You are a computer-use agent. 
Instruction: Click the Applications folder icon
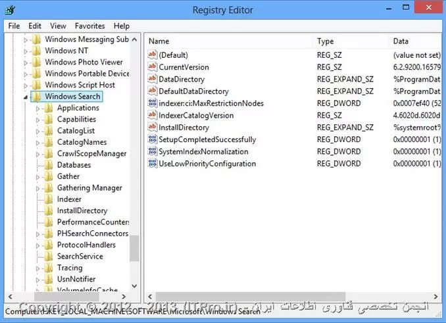point(49,108)
